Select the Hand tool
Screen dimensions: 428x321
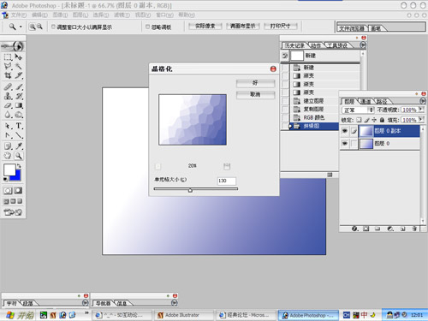(x=8, y=156)
